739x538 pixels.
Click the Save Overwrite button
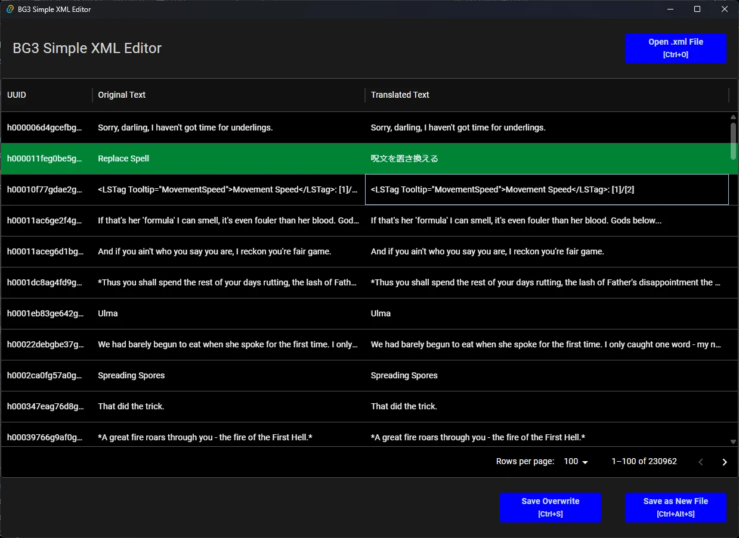(x=550, y=508)
